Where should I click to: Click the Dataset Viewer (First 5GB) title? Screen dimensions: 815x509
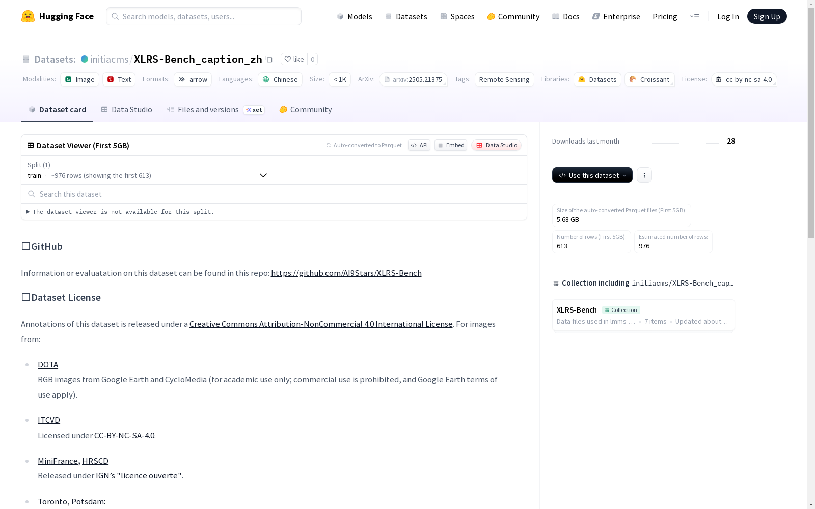point(83,146)
